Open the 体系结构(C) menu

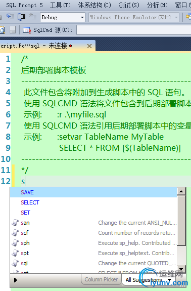pyautogui.click(x=94, y=5)
